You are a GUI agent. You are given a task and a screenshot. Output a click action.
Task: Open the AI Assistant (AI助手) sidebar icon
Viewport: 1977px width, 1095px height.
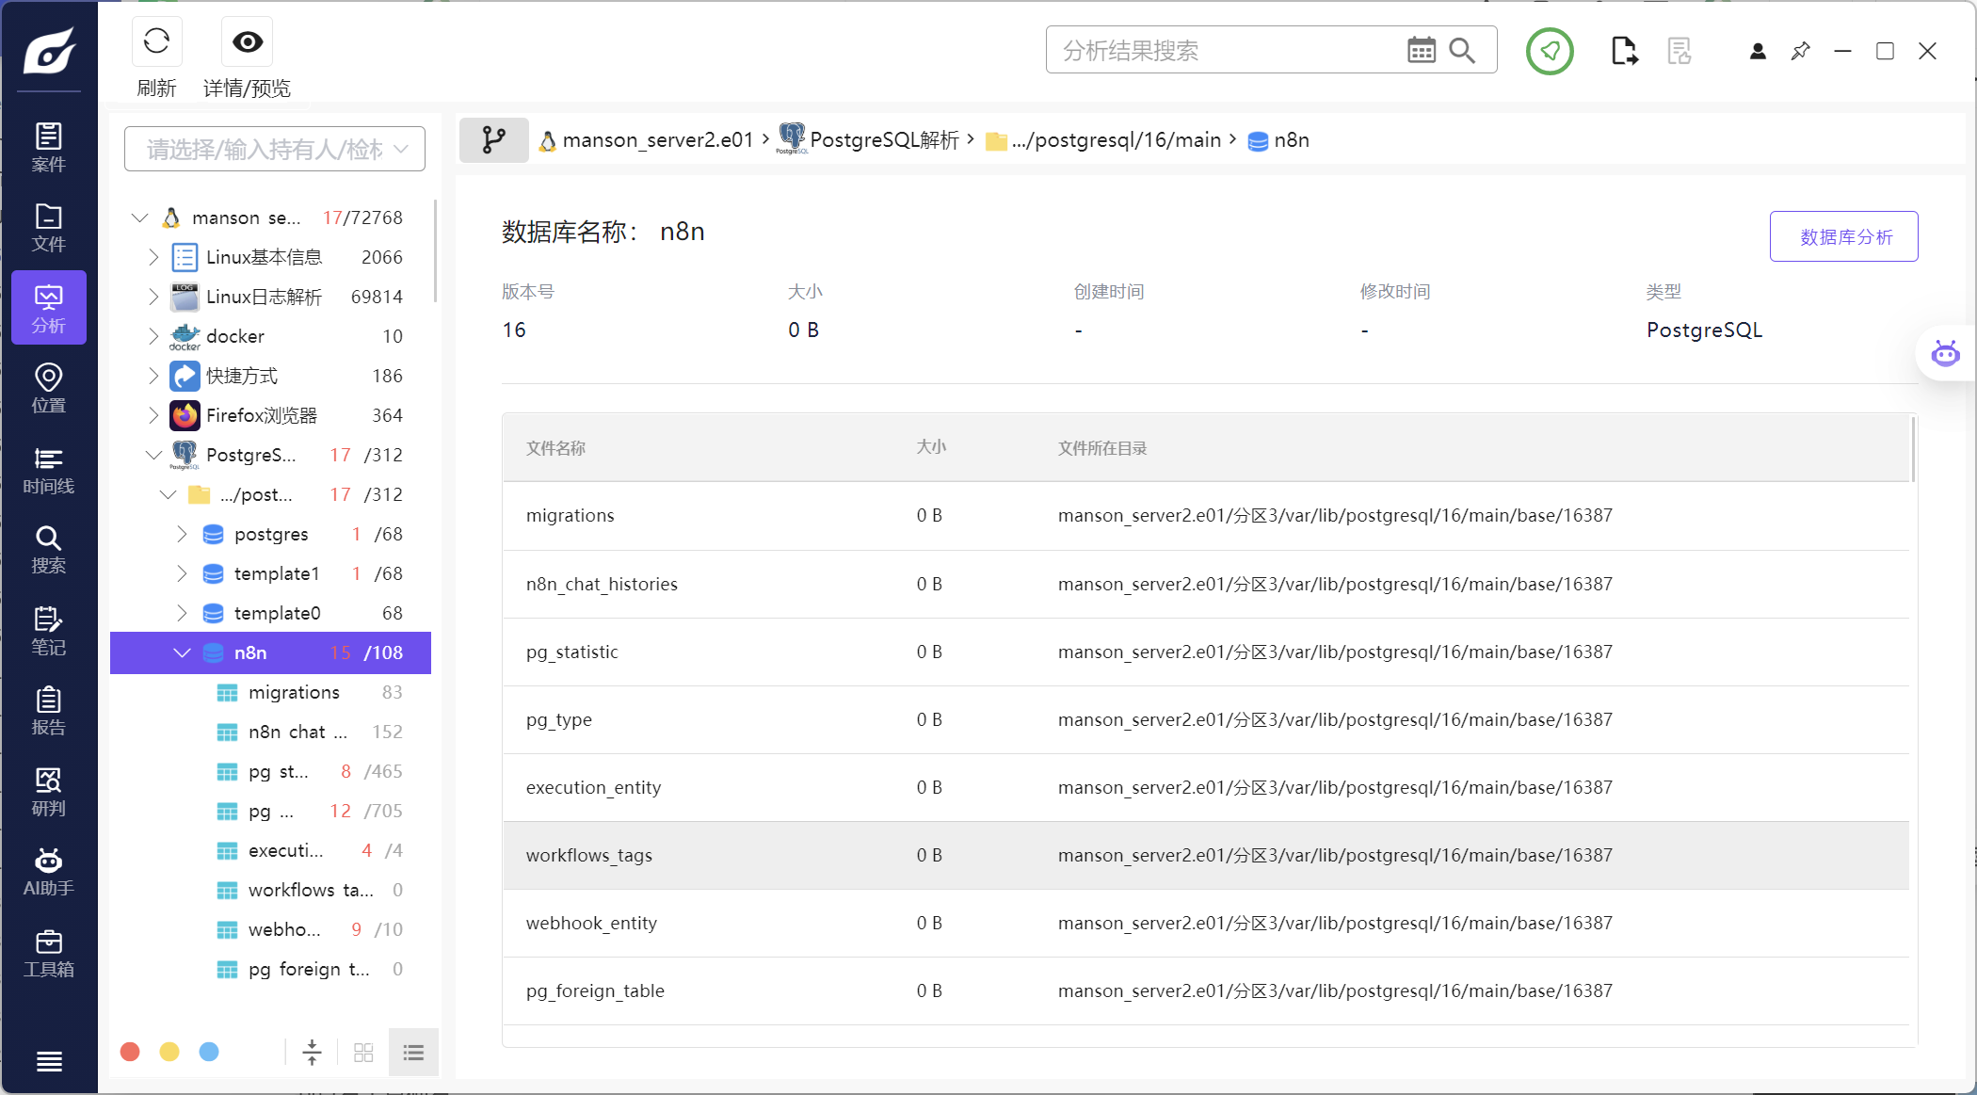coord(49,872)
